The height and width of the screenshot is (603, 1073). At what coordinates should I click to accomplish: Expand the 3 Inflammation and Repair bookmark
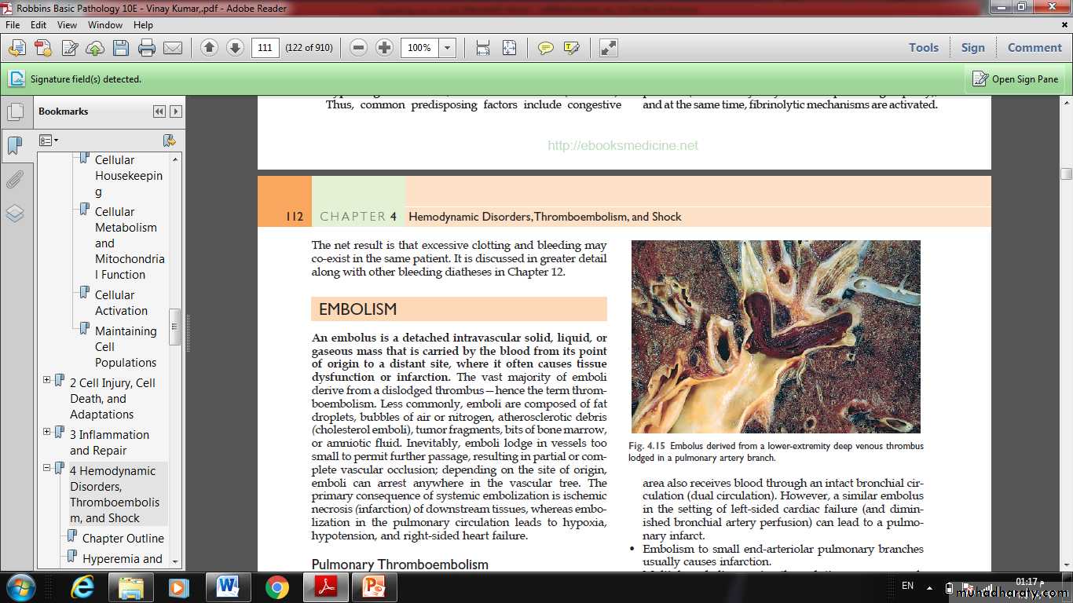(47, 432)
